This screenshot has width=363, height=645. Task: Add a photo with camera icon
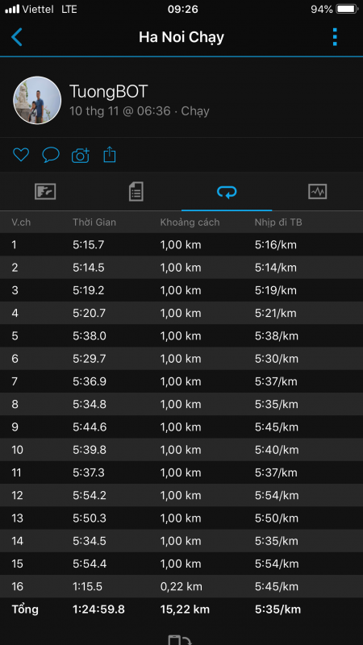81,155
